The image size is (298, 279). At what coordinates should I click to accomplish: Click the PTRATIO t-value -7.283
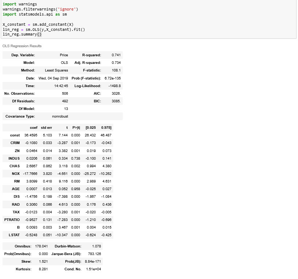tap(62, 219)
